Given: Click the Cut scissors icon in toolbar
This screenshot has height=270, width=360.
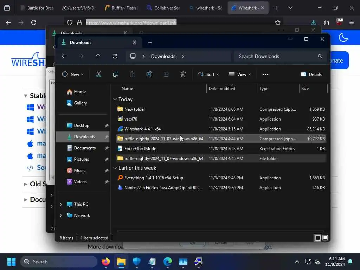Looking at the screenshot, I should click(98, 74).
